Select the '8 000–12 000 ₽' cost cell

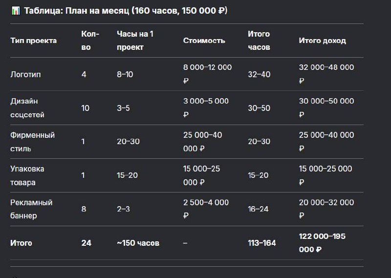point(207,74)
